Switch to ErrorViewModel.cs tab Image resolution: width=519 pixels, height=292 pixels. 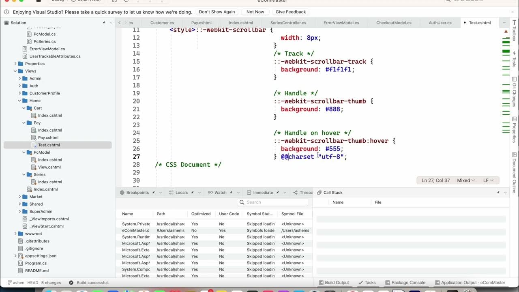[341, 23]
